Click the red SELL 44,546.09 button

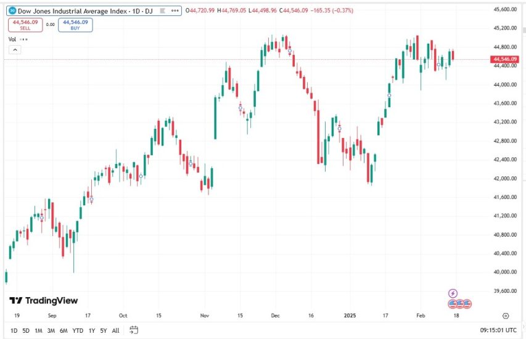(25, 25)
